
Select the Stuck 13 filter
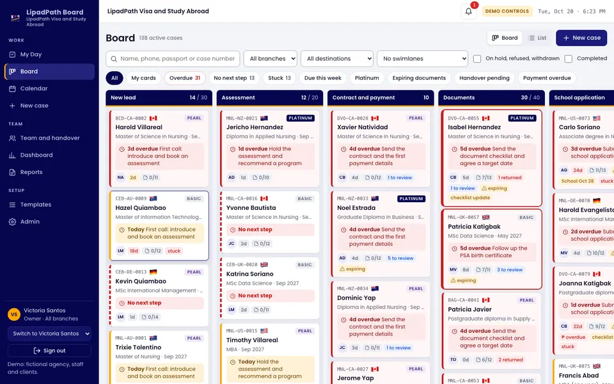tap(279, 78)
